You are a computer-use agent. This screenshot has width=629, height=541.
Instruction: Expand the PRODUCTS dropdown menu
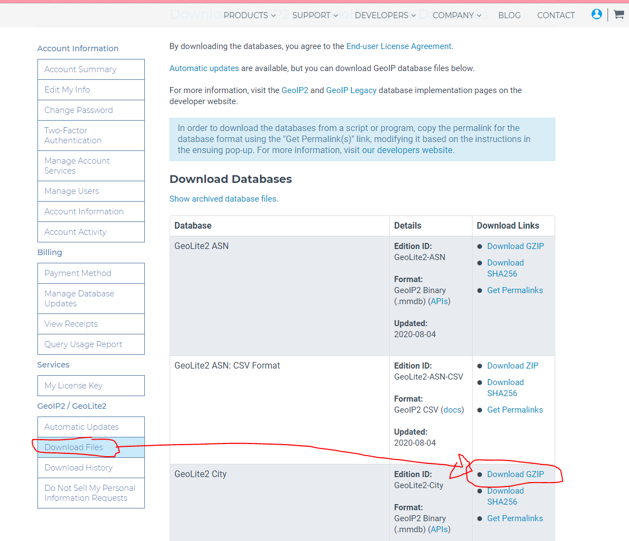pos(250,15)
